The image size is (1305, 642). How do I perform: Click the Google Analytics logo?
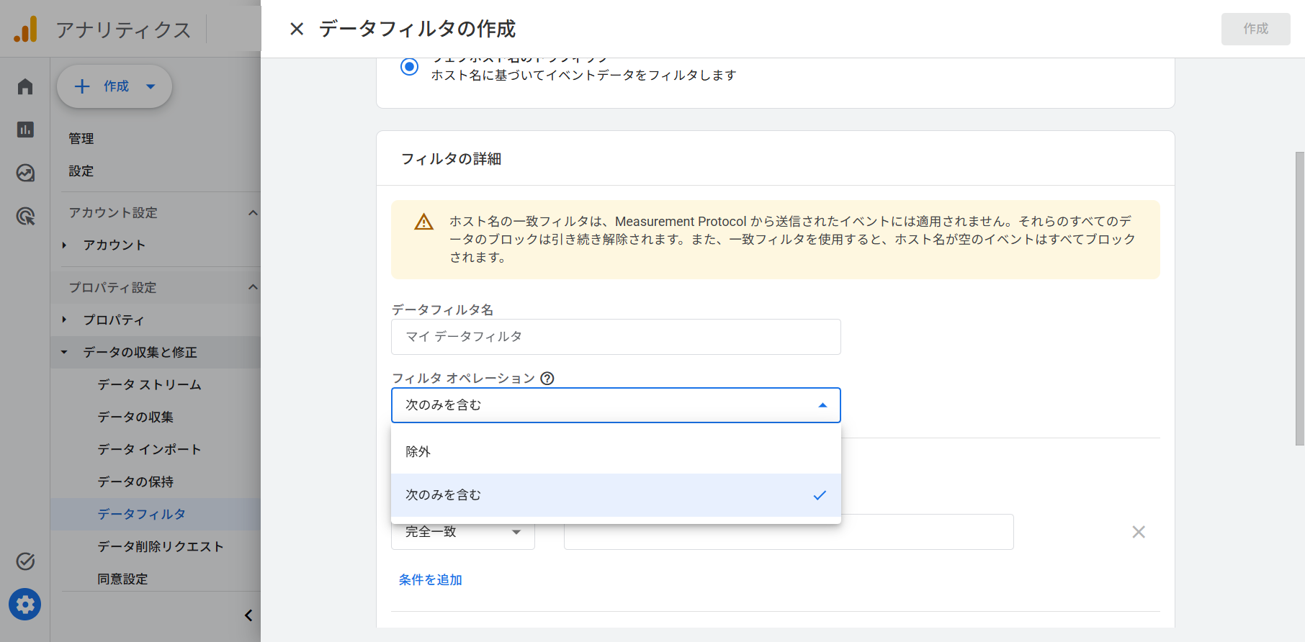tap(25, 29)
